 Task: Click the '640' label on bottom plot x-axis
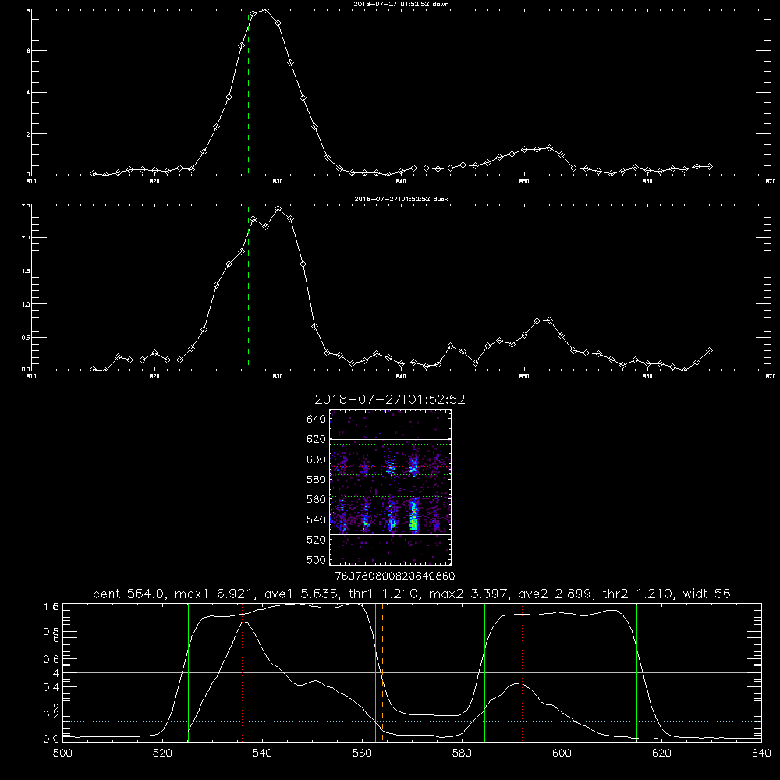point(761,753)
